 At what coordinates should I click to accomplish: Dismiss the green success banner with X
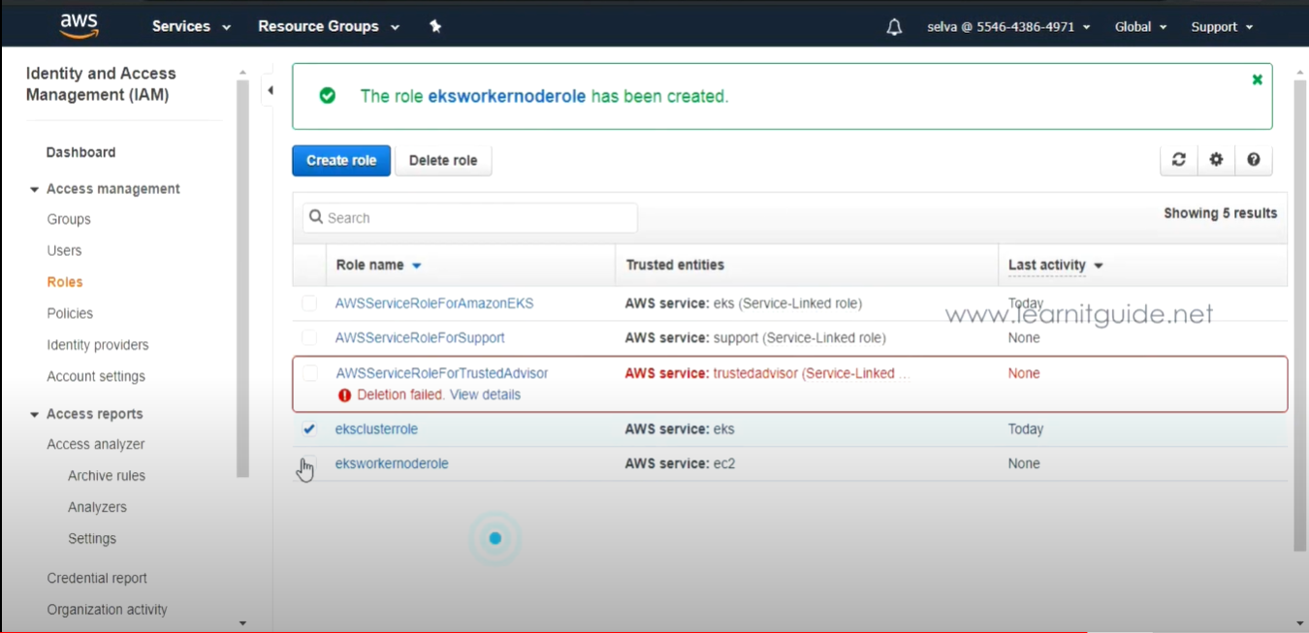point(1258,79)
